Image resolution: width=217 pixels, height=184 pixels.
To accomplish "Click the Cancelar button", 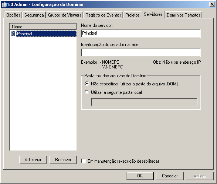I will click(x=170, y=176).
